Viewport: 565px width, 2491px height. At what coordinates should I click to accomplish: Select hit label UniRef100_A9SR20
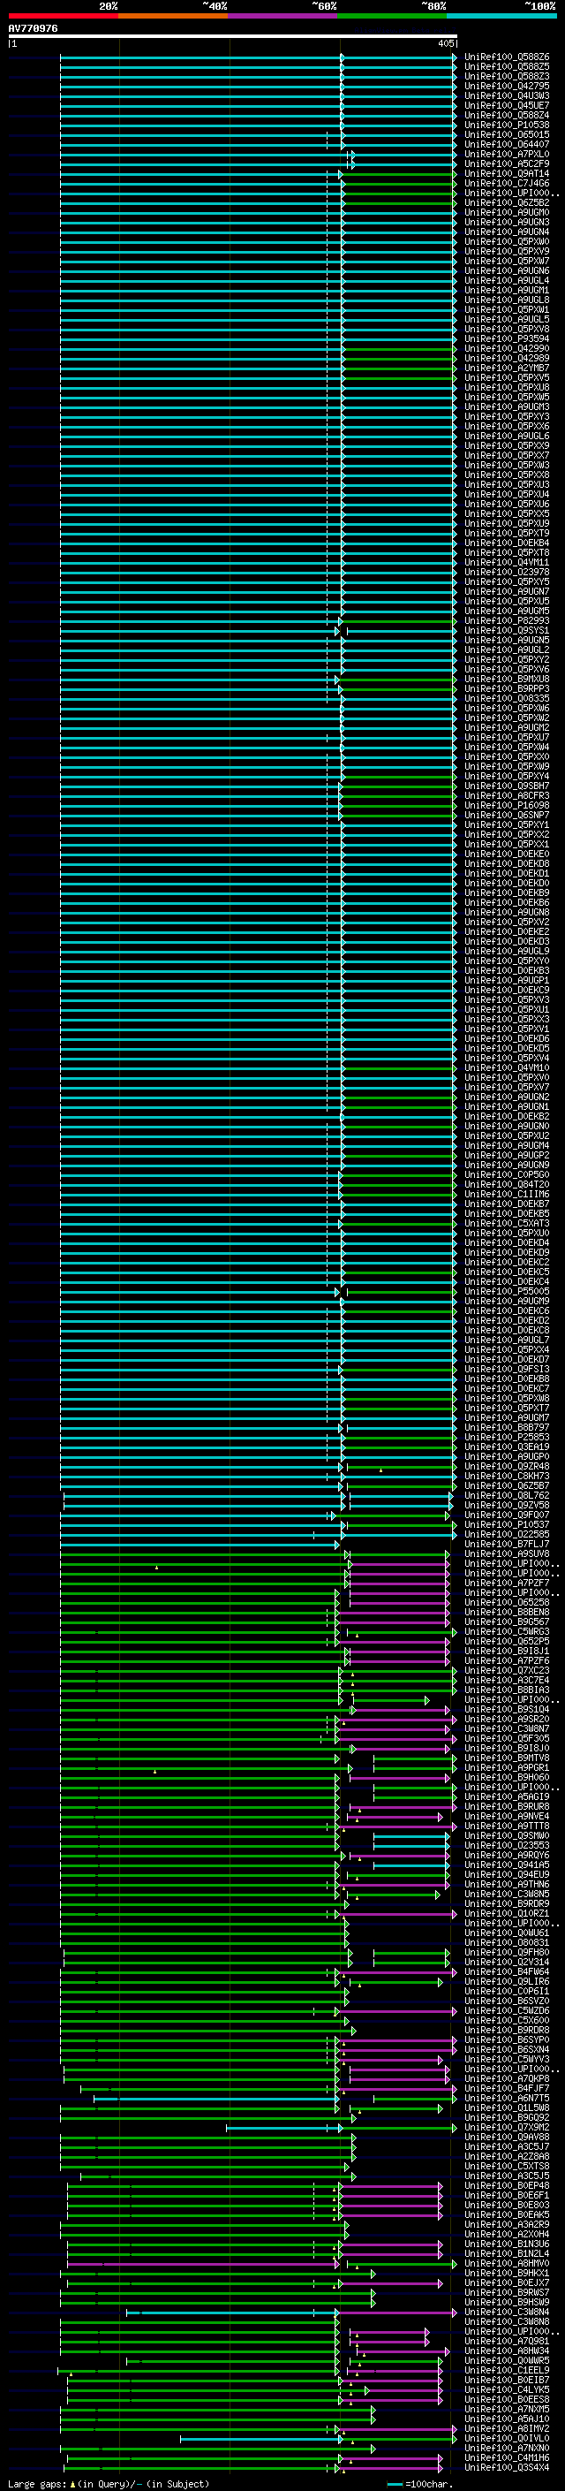tap(507, 1719)
